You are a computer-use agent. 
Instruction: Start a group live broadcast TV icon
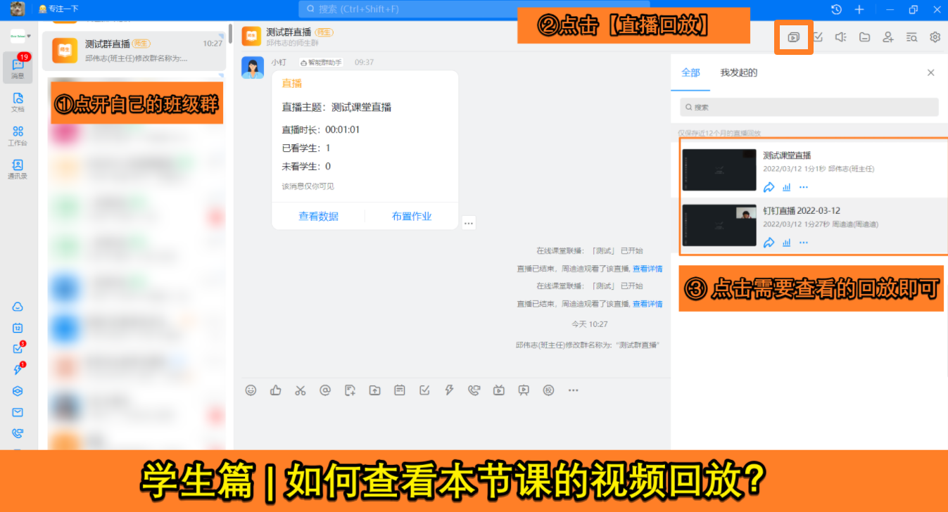point(499,390)
